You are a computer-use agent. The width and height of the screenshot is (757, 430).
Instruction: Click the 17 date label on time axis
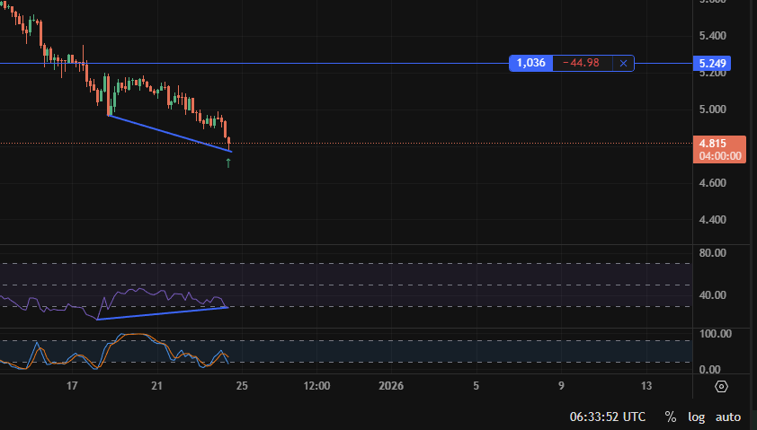(x=71, y=386)
